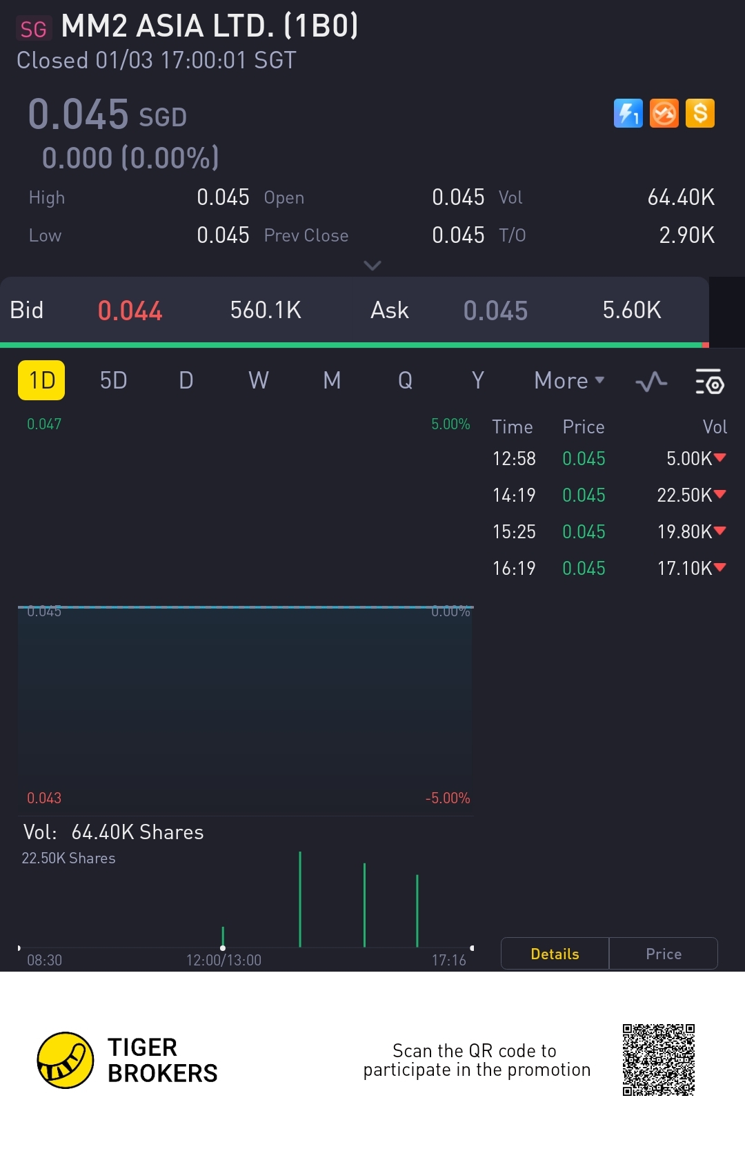This screenshot has width=745, height=1149.
Task: Tap the yellow dollar sign icon
Action: pyautogui.click(x=700, y=114)
